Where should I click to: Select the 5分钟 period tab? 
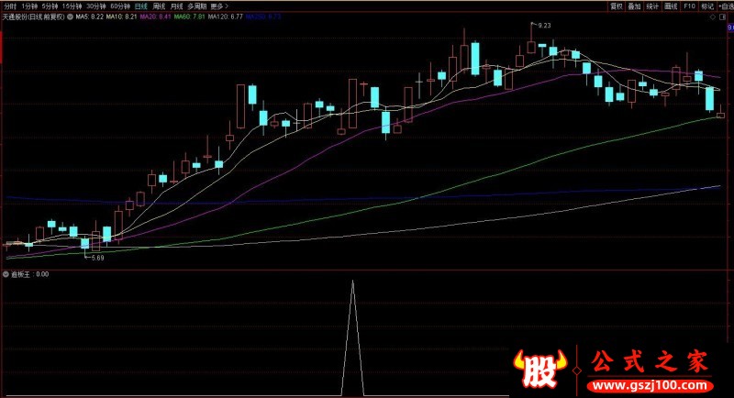click(x=50, y=6)
